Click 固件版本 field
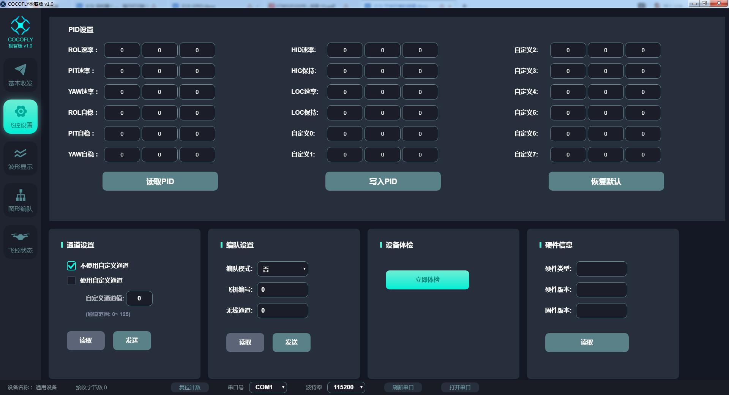Screen dimensions: 729x395 pyautogui.click(x=601, y=311)
